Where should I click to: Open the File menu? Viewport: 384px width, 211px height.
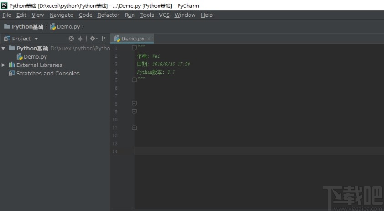(x=7, y=15)
